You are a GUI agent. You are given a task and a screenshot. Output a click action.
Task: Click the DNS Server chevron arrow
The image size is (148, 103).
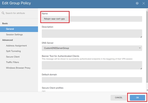point(140,48)
